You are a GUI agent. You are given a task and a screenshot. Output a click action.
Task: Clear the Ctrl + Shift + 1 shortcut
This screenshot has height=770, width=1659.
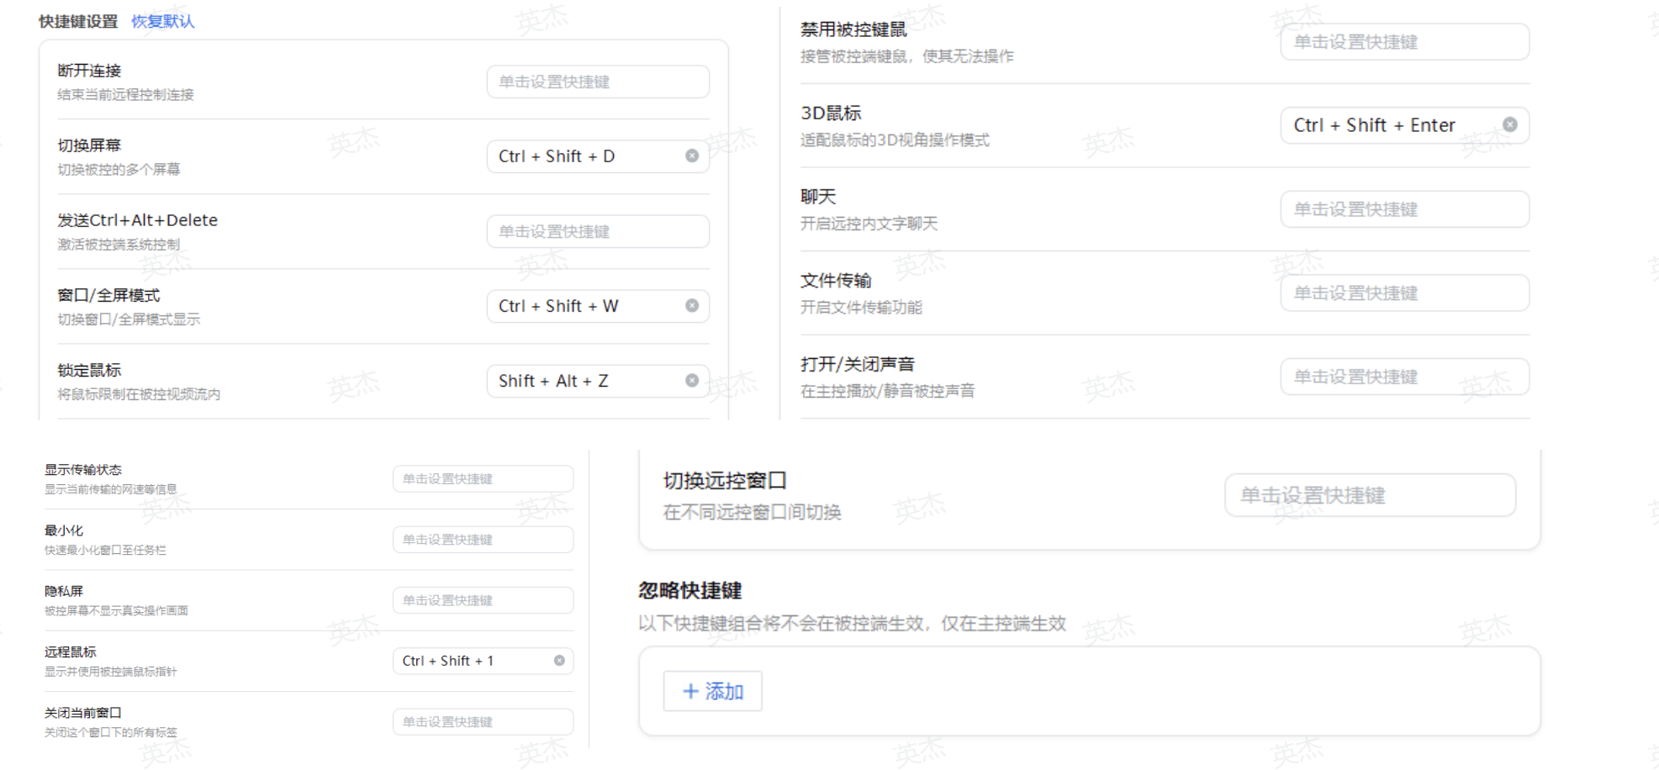[559, 661]
